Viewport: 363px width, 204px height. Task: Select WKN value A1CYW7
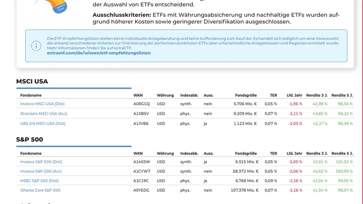tap(142, 172)
